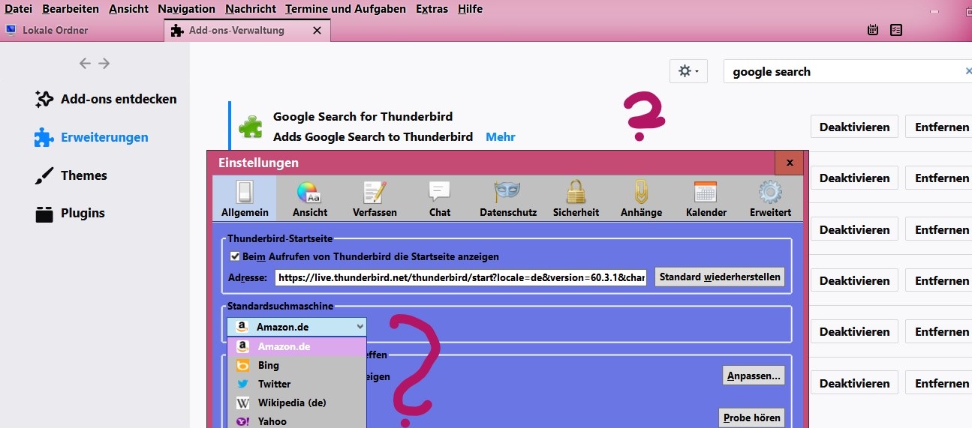Open the Navigation menu
The image size is (972, 428).
click(187, 9)
